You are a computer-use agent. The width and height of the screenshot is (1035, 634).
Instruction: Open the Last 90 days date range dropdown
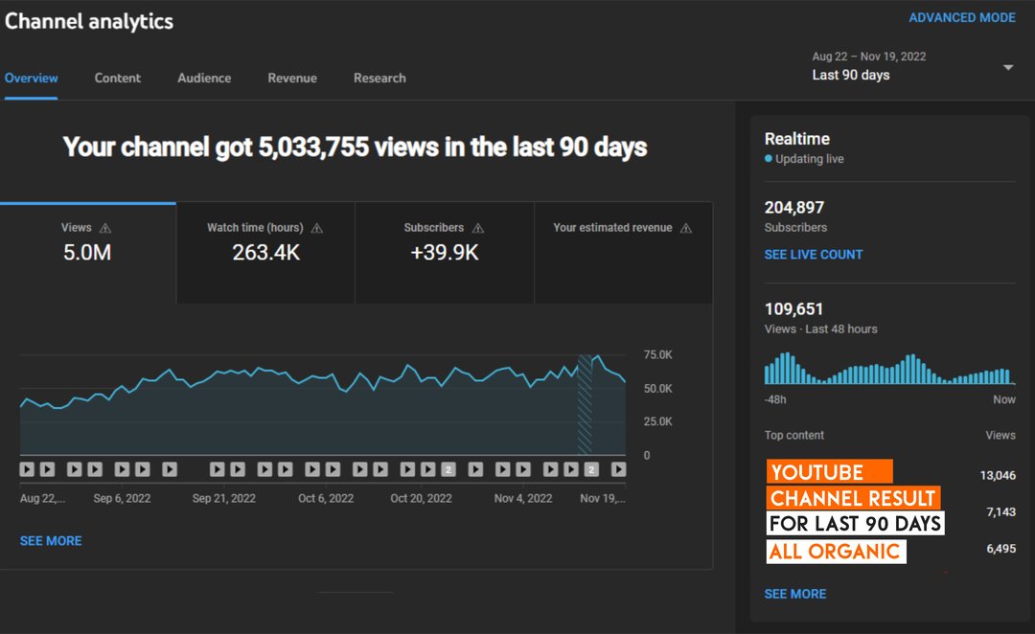coord(912,67)
